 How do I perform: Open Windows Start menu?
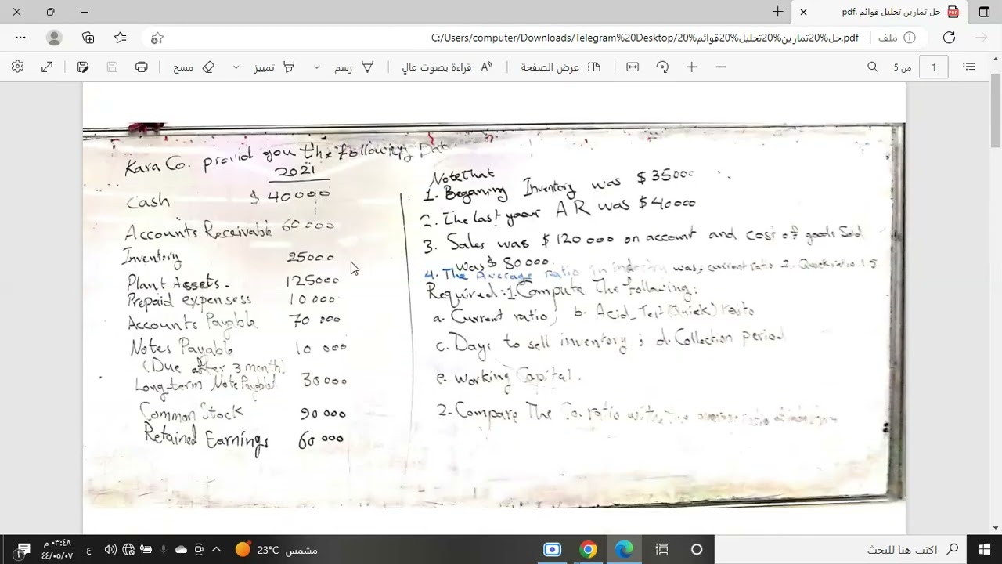coord(984,549)
